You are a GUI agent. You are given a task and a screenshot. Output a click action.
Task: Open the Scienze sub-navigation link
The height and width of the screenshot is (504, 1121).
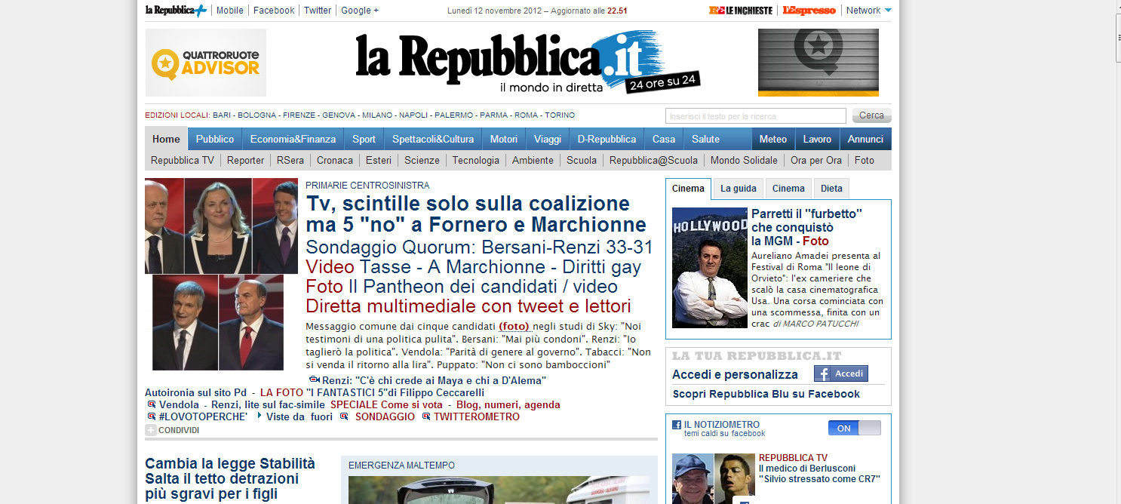click(x=422, y=160)
